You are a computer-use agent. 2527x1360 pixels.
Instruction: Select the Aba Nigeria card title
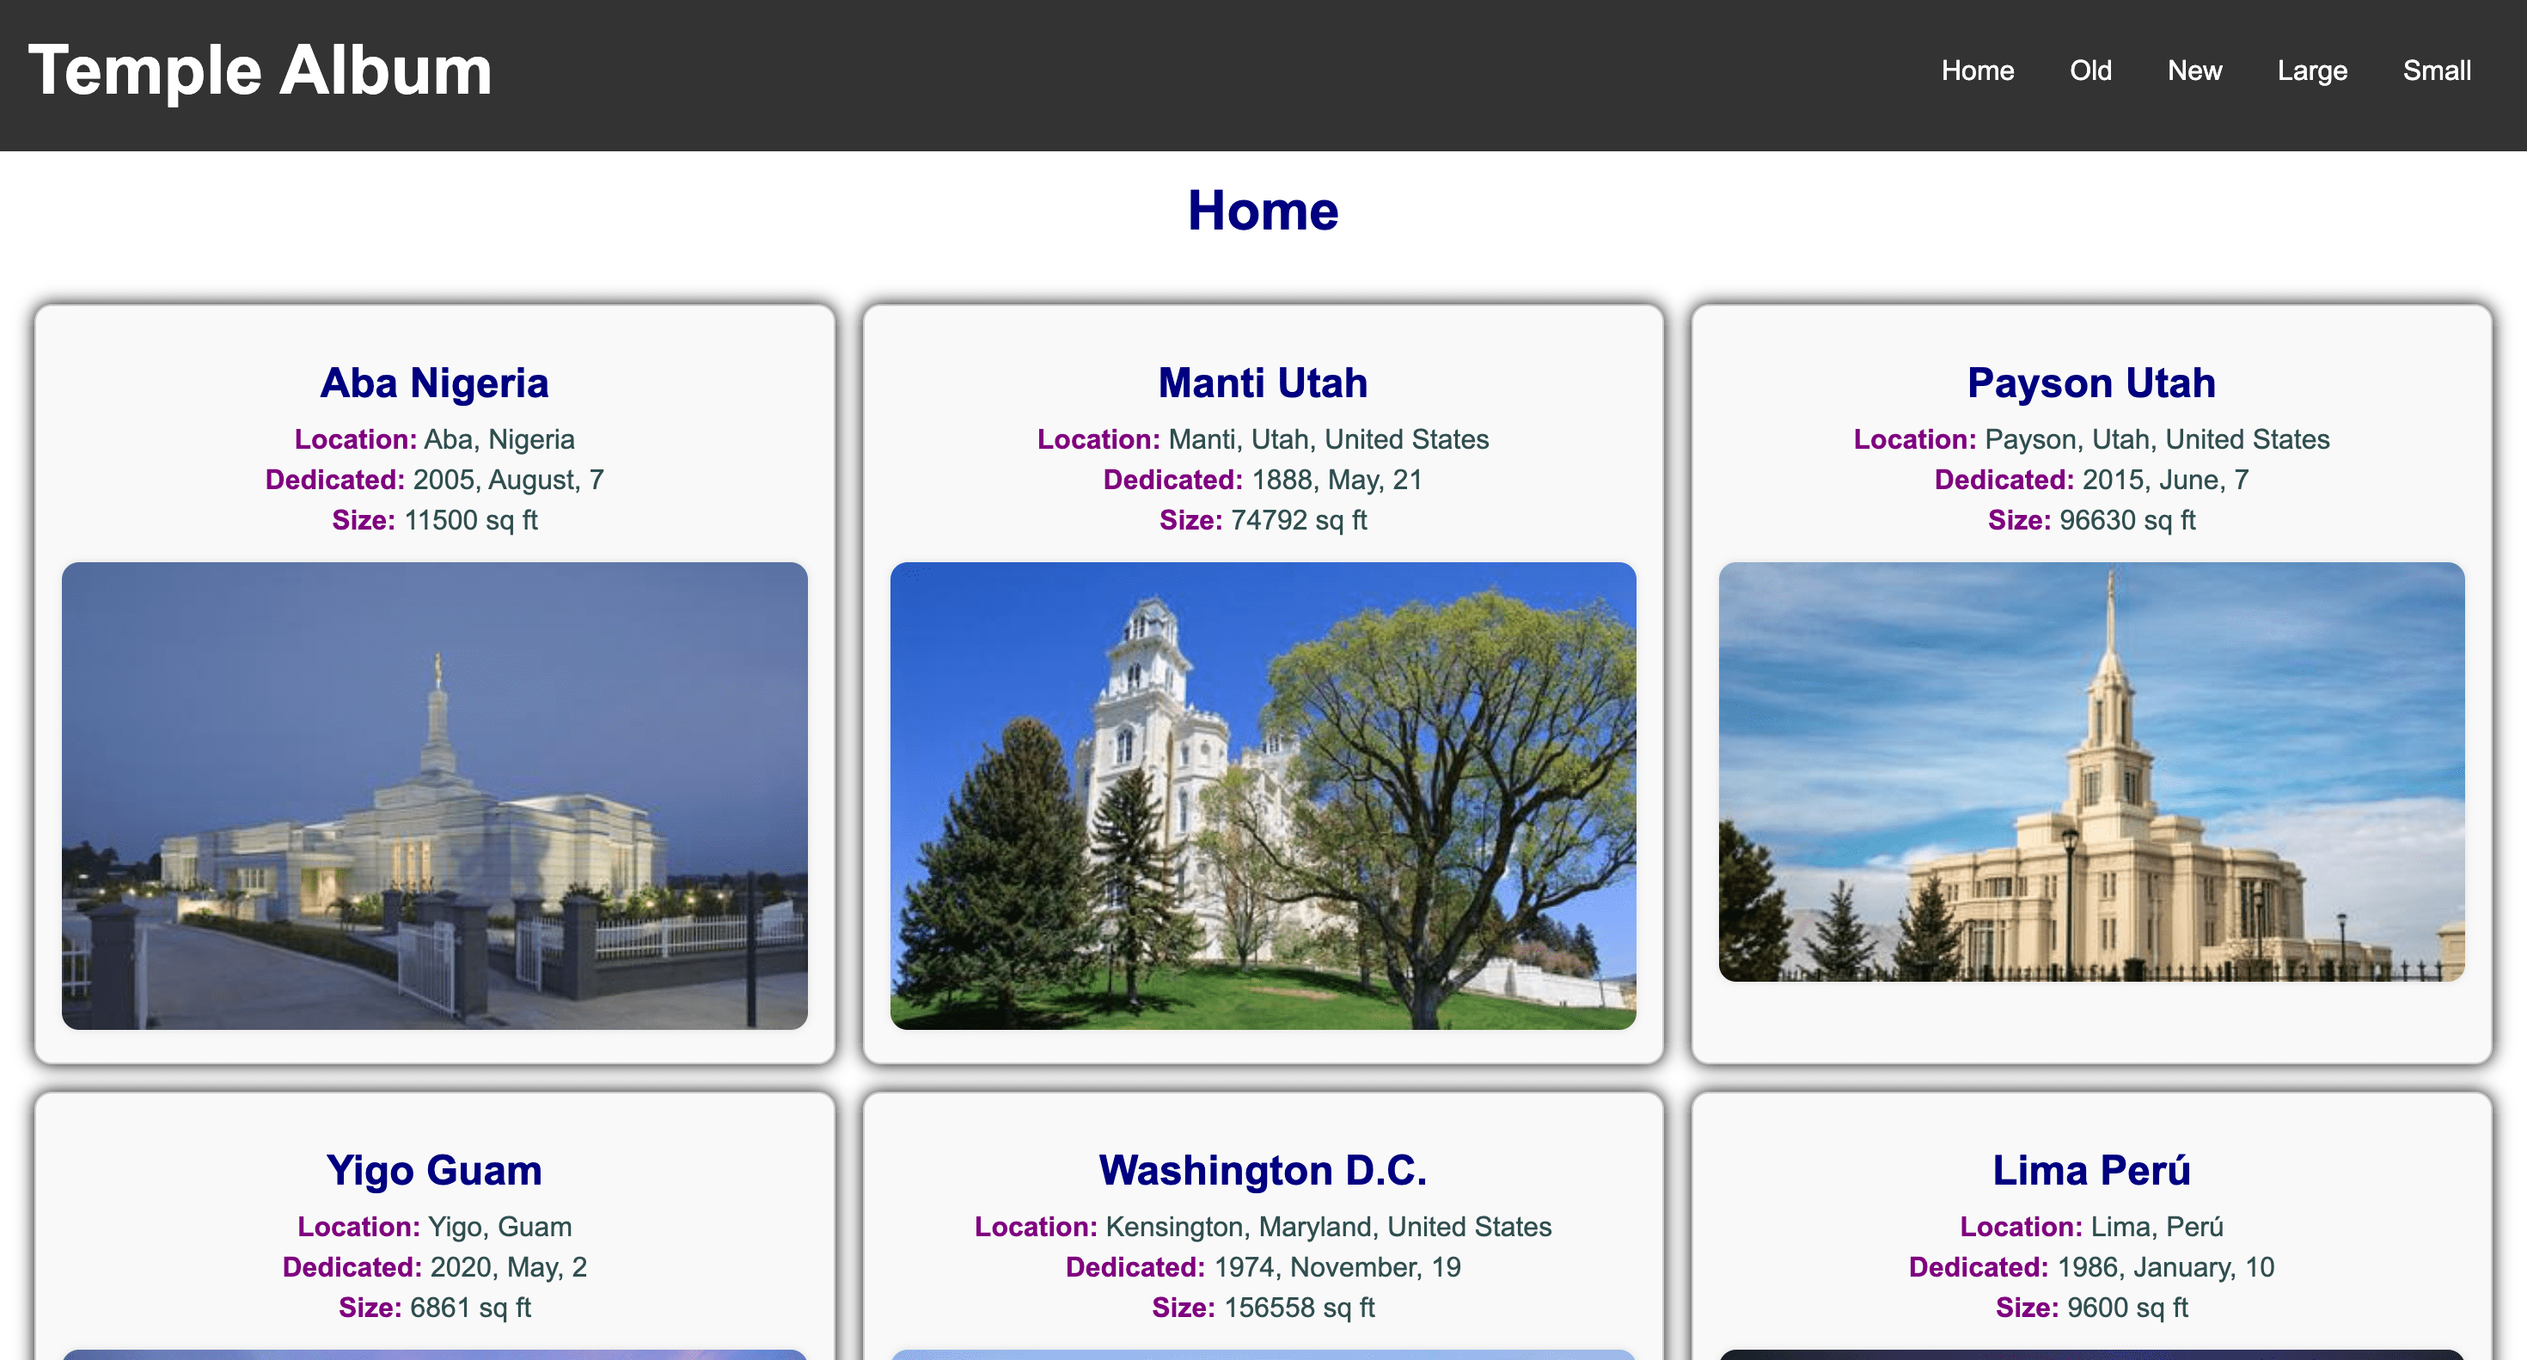click(x=435, y=383)
